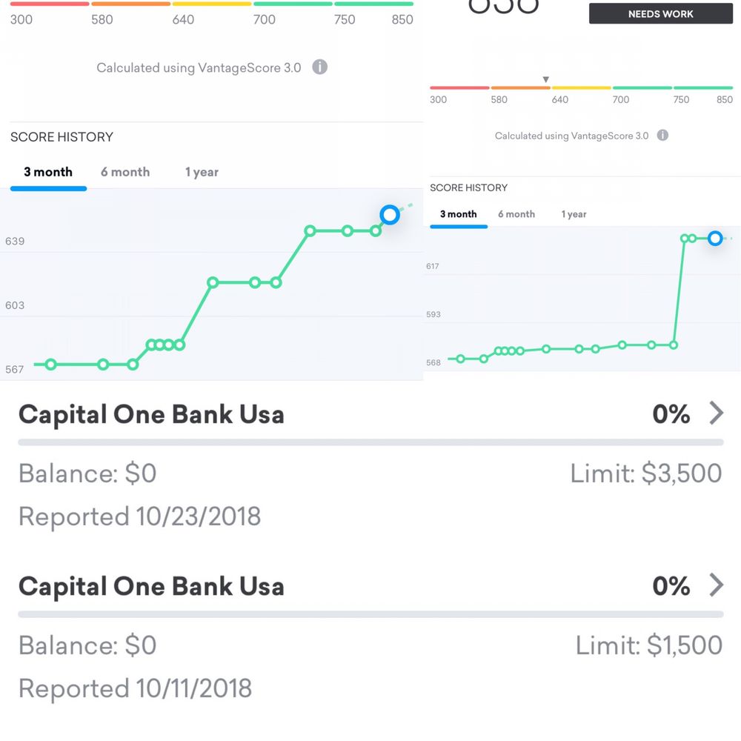Select 3 month tab in right score history

[x=459, y=214]
